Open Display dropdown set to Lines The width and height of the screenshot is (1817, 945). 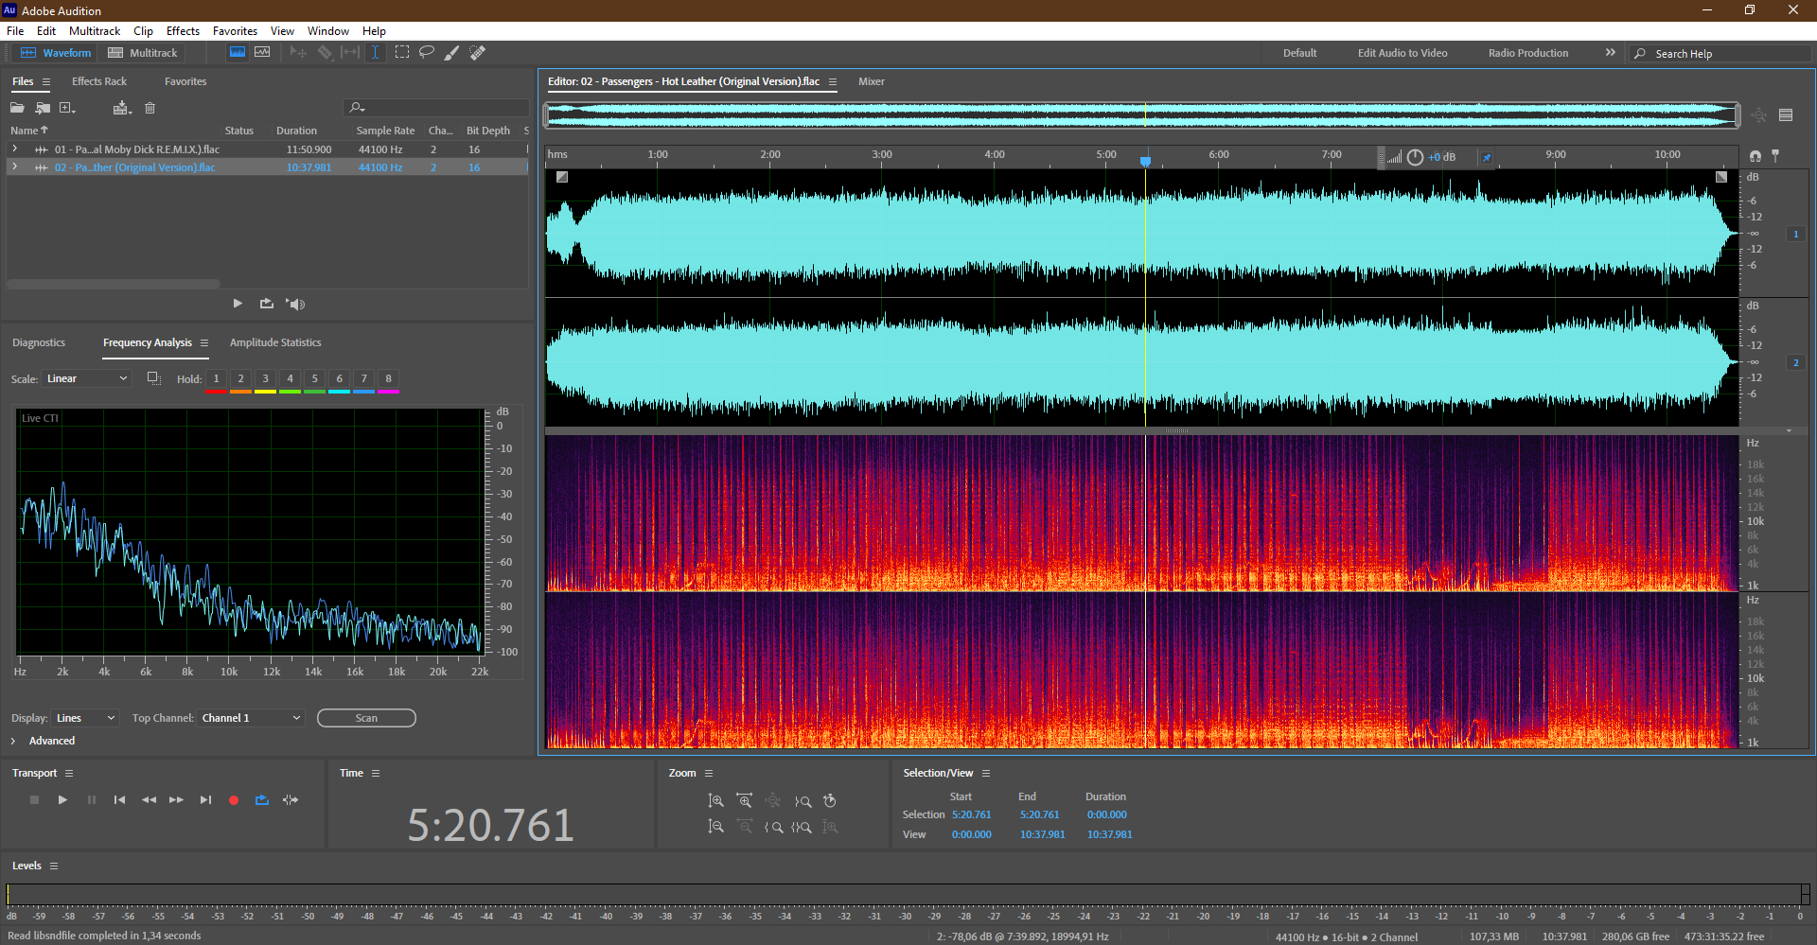click(x=85, y=718)
